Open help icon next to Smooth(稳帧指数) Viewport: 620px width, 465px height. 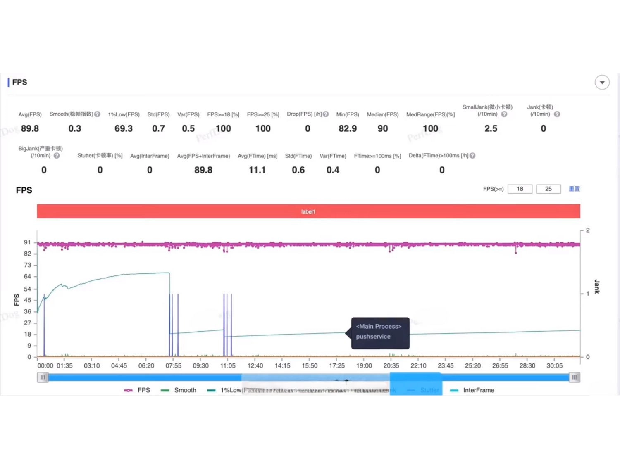(x=97, y=114)
